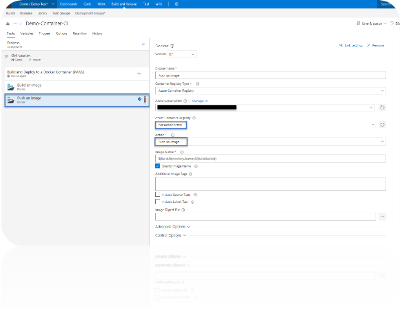Expand Control Options section
The height and width of the screenshot is (327, 401).
tap(171, 235)
